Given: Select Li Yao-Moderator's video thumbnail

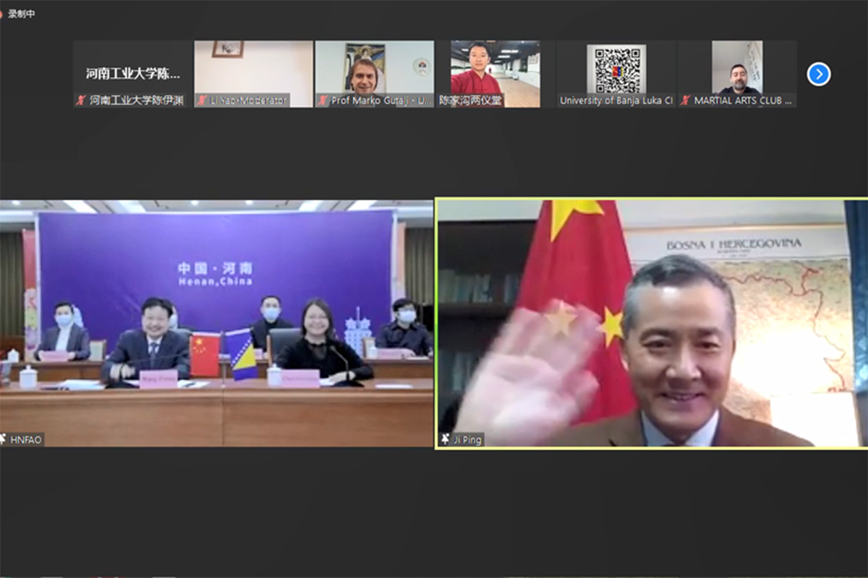Looking at the screenshot, I should [x=253, y=67].
